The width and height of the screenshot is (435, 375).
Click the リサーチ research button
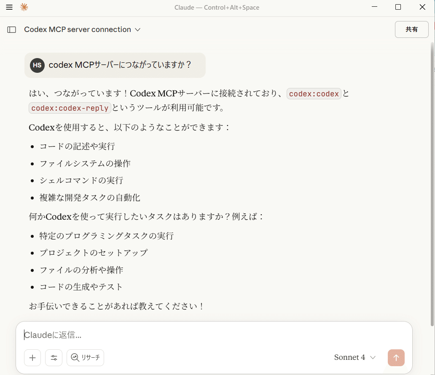[85, 357]
